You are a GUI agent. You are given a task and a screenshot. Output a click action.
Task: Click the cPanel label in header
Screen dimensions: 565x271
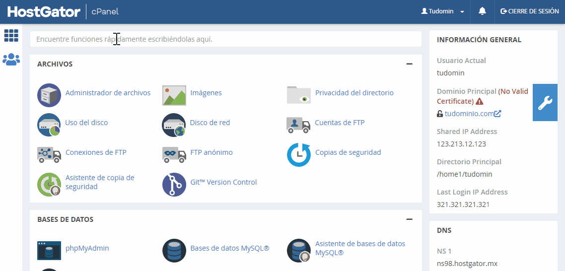point(105,11)
